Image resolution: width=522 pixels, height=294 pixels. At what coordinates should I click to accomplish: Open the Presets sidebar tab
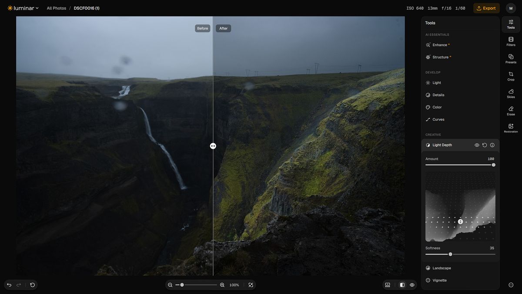(511, 59)
